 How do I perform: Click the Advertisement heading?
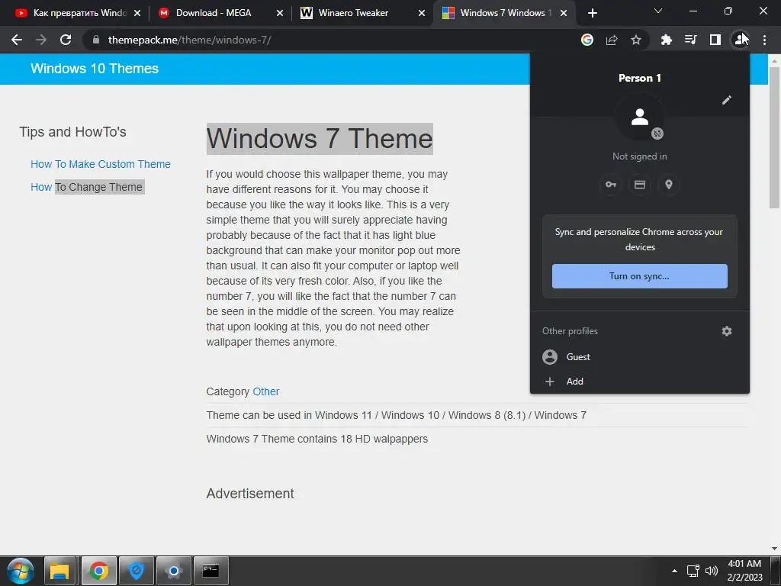tap(250, 494)
